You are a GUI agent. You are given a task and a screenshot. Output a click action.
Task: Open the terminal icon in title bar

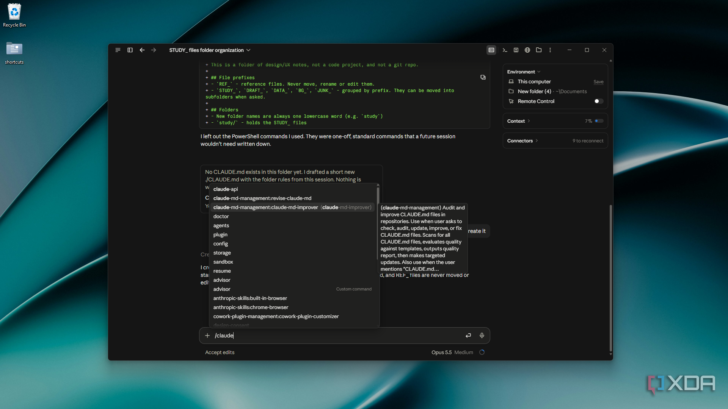[505, 50]
